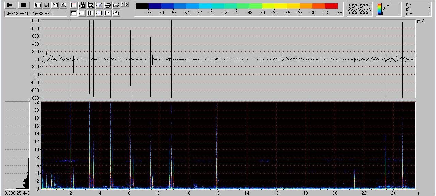Click the pencil edit icon
The height and width of the screenshot is (196, 436).
point(116,13)
